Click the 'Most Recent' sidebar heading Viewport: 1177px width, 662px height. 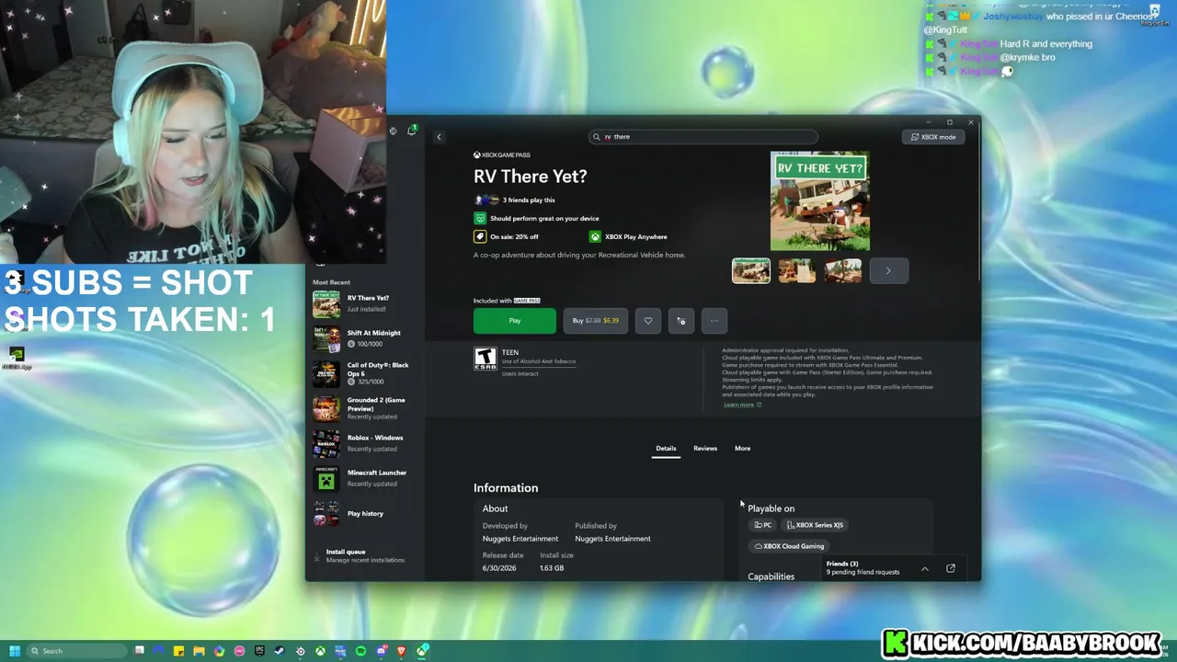331,282
